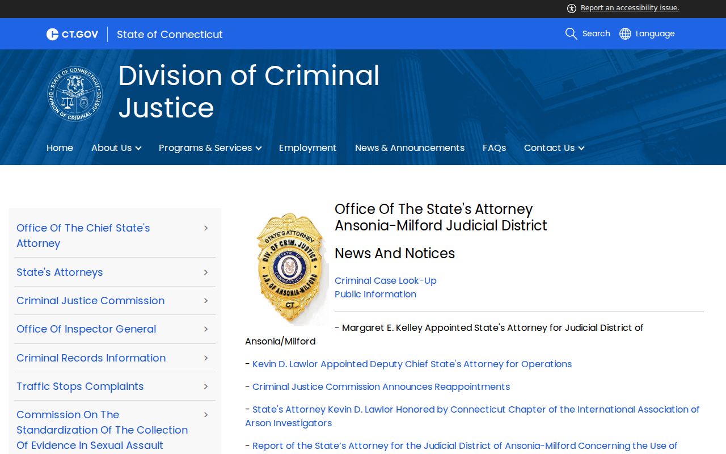Open News & Announcements menu item

coord(410,148)
